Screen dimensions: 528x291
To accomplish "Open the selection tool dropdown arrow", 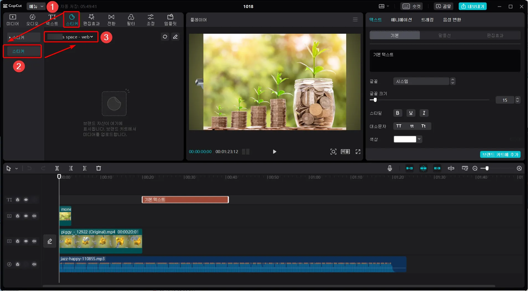I will [x=17, y=168].
